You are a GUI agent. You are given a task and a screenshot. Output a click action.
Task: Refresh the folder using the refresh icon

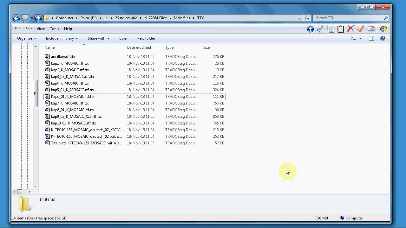point(307,18)
